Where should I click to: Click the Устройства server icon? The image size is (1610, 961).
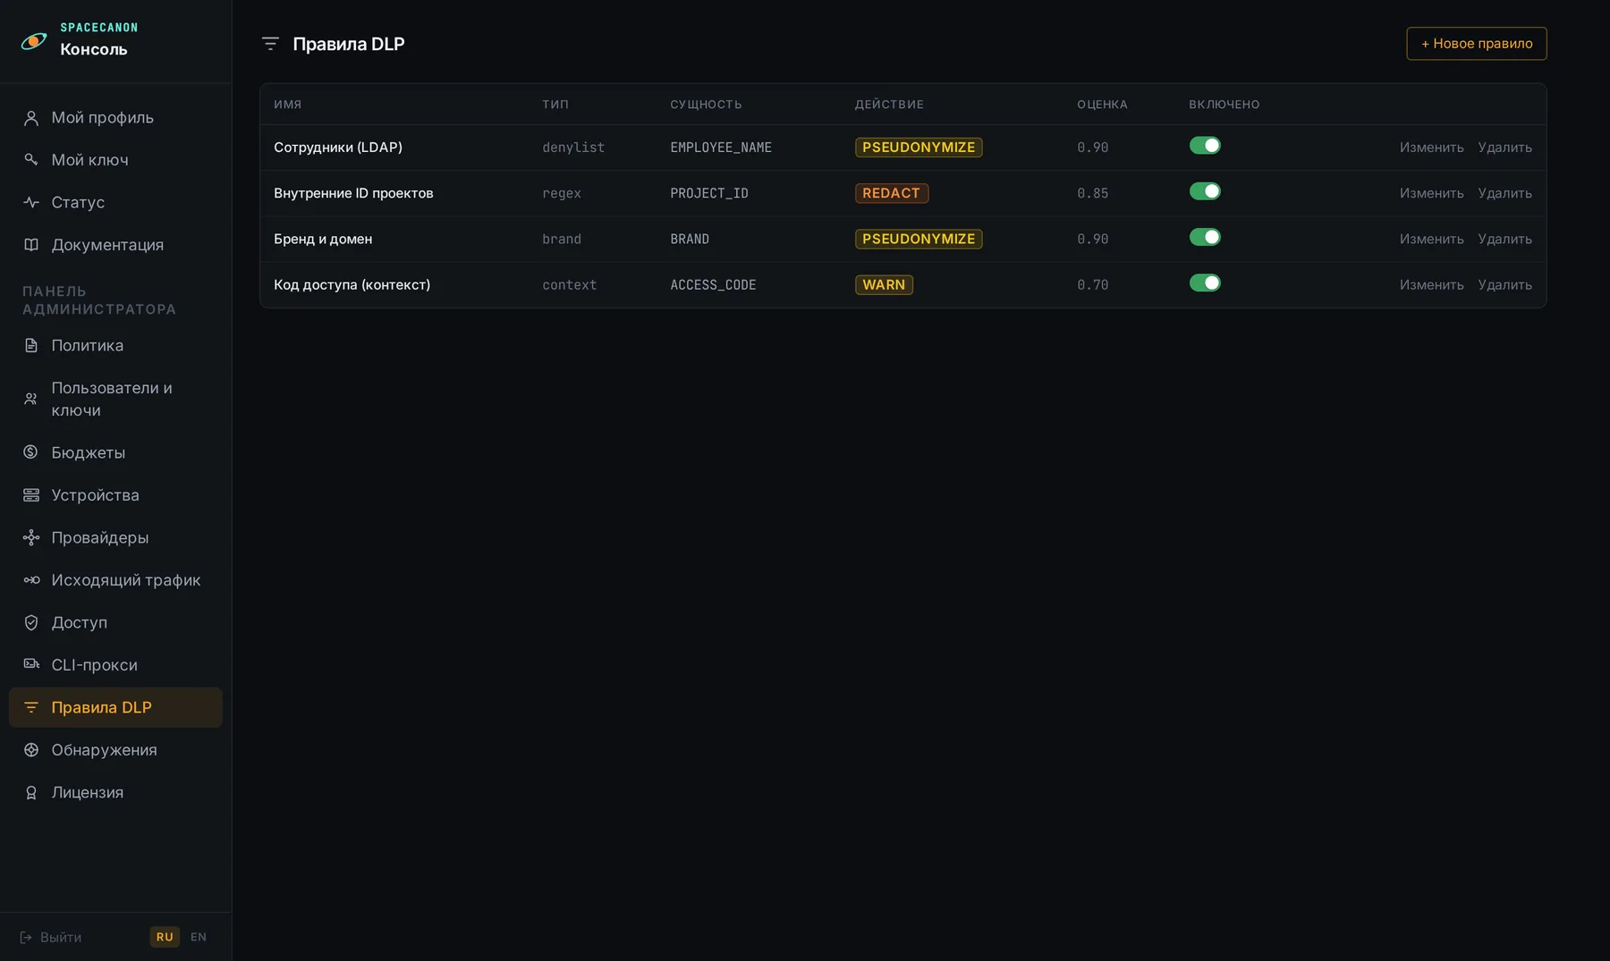[31, 495]
